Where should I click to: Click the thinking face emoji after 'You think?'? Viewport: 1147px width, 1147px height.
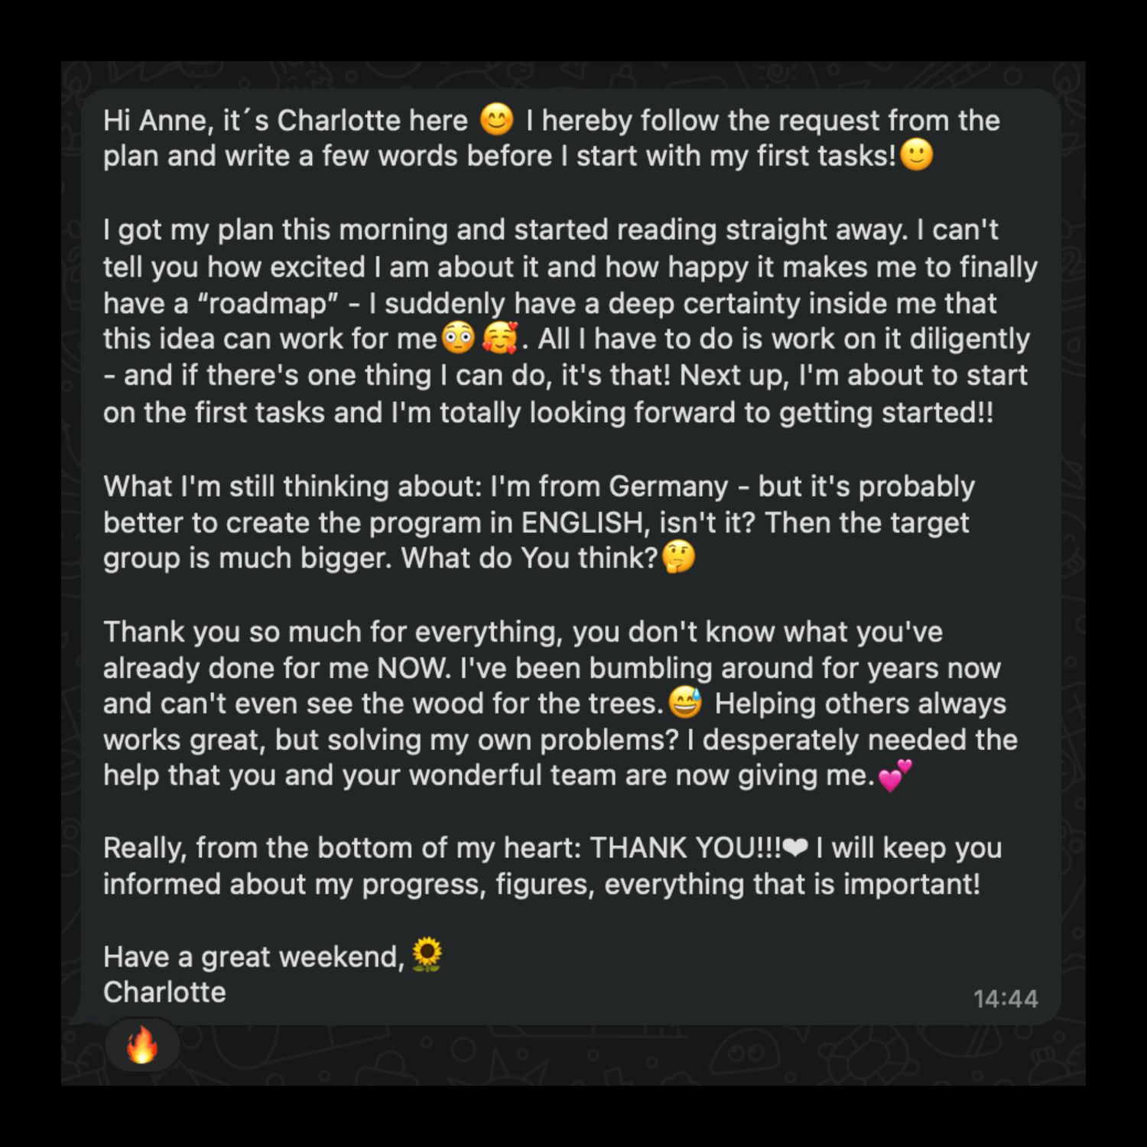[679, 557]
